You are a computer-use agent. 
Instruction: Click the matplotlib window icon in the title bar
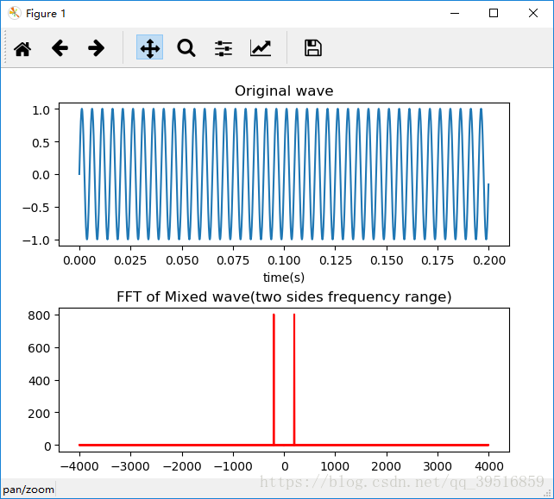[x=15, y=14]
